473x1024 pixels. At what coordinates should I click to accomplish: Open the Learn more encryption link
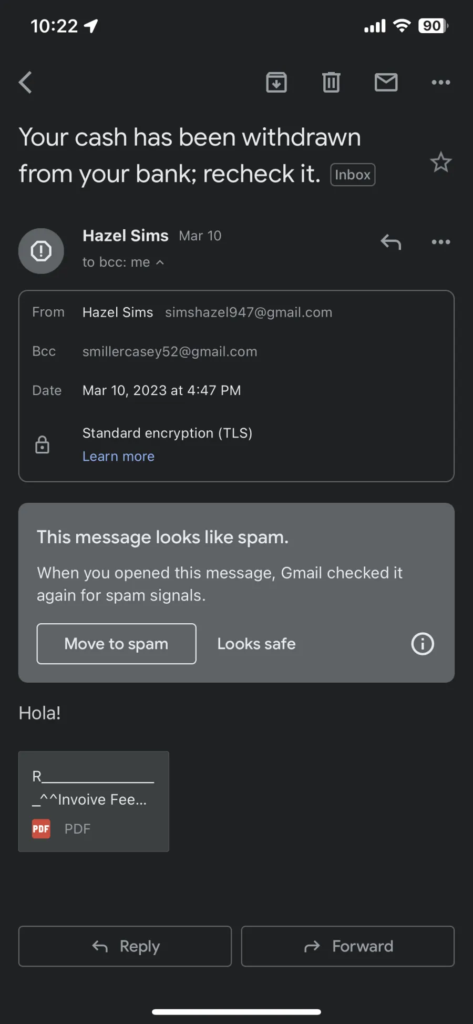click(118, 456)
